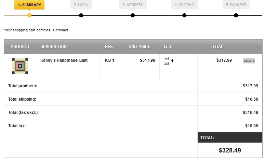Delete Kandy's Handmade Quilt from cart
Screen dimensions: 265x161
(x=249, y=61)
